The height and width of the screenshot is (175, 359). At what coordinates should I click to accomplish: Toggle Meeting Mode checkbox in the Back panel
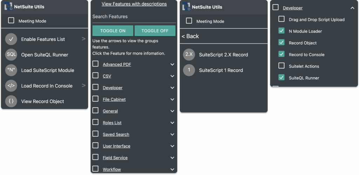[x=189, y=21]
